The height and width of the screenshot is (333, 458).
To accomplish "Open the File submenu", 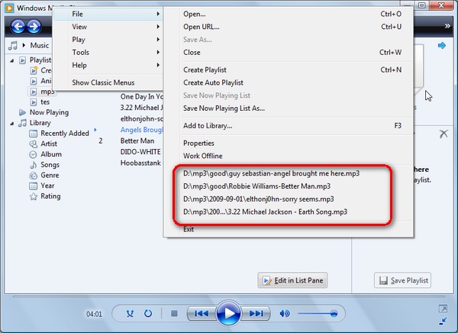I will pos(108,14).
